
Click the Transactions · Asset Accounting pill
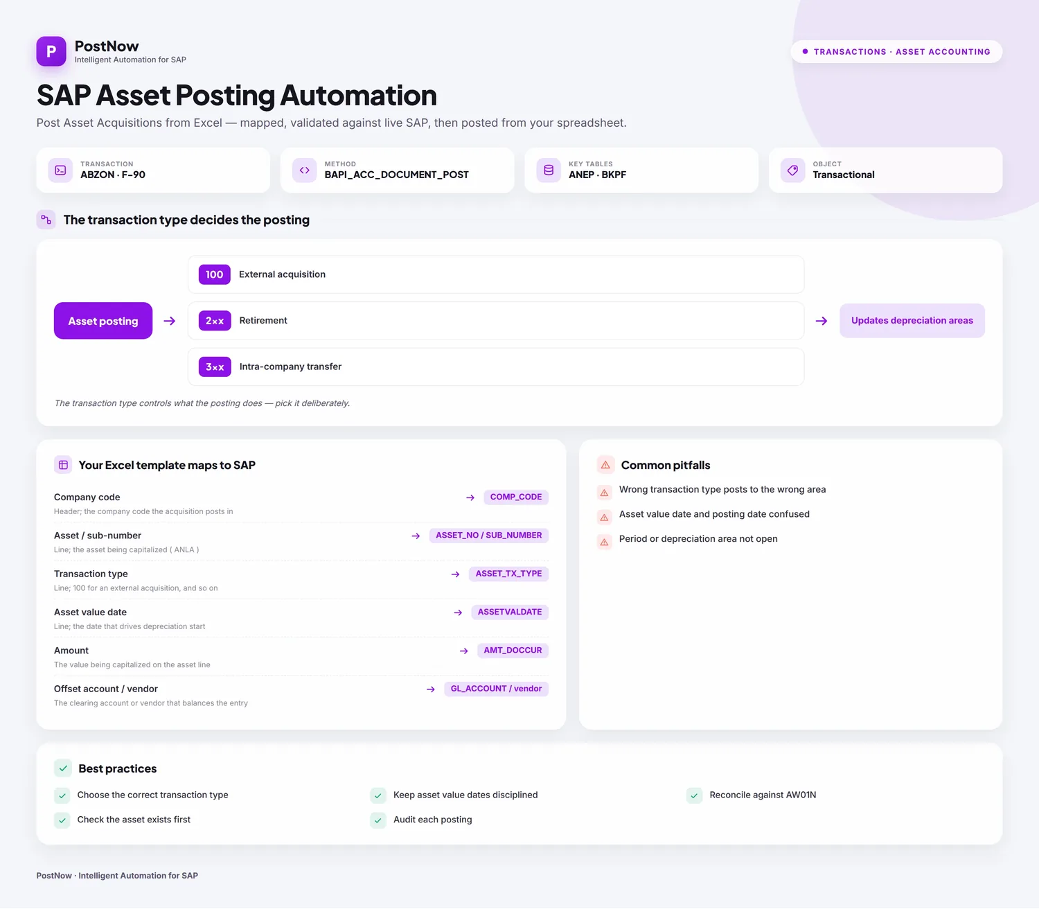click(896, 51)
